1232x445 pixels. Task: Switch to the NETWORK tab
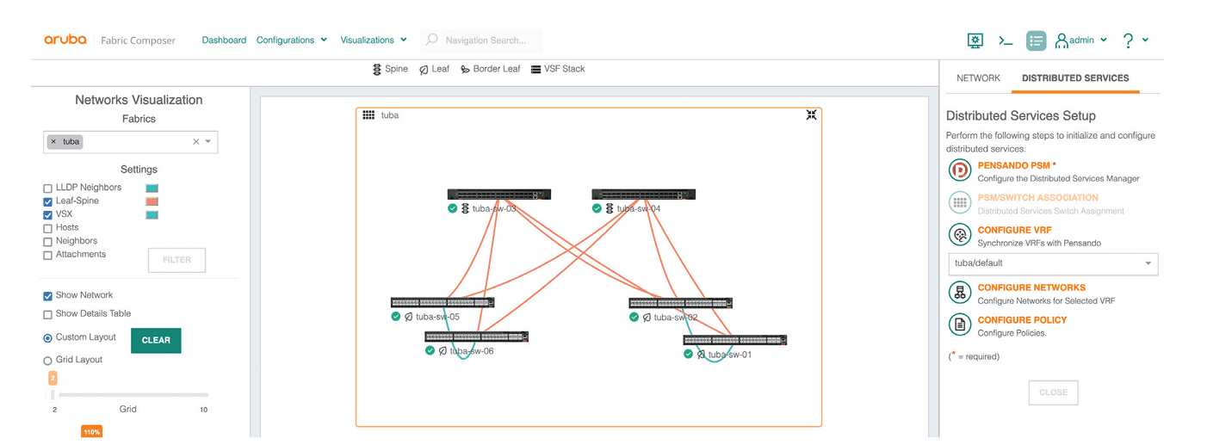(978, 78)
